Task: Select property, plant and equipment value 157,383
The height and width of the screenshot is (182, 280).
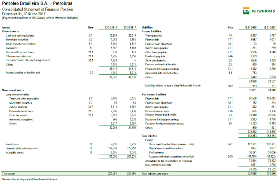Action: (x=112, y=148)
